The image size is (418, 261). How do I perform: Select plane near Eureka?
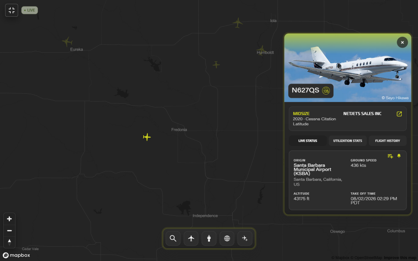pos(67,42)
